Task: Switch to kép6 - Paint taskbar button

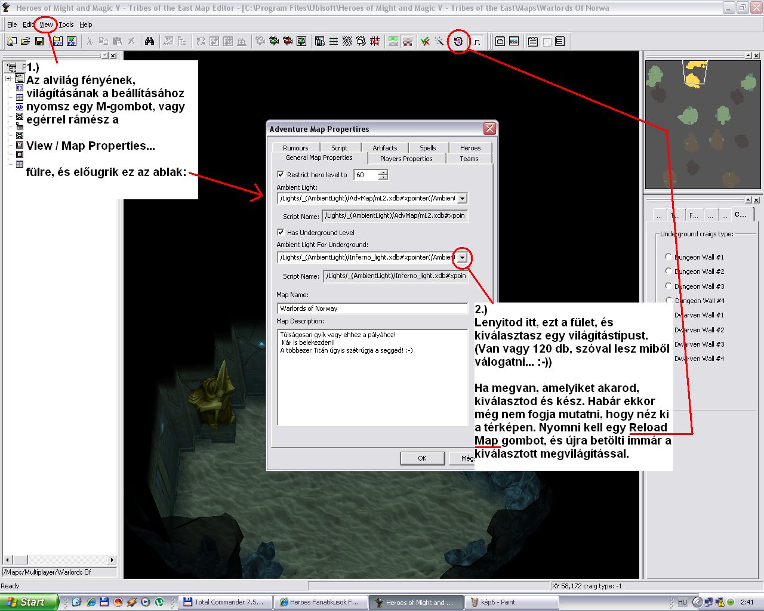Action: point(511,602)
